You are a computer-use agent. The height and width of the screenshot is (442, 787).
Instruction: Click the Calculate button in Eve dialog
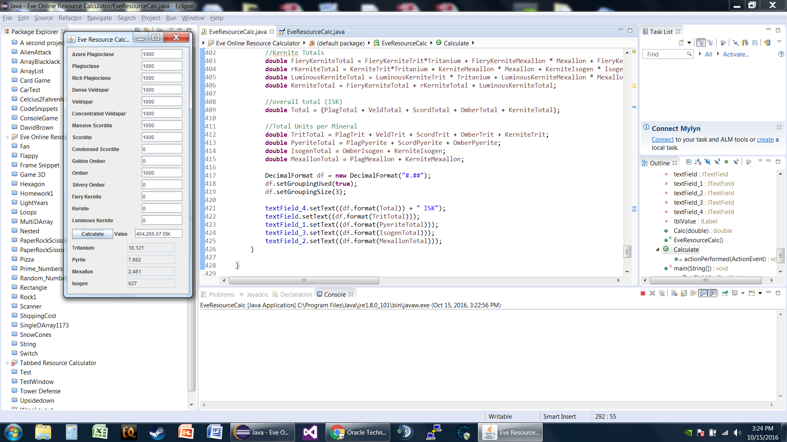click(x=93, y=234)
